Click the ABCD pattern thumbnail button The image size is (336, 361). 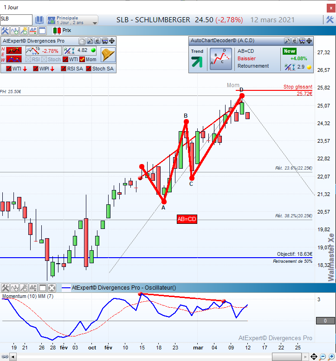(221, 58)
